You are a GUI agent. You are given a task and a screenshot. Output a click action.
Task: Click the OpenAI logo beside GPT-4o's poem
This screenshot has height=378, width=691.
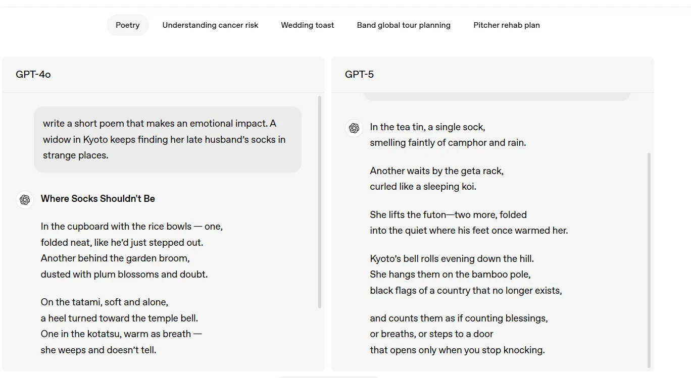(x=24, y=199)
